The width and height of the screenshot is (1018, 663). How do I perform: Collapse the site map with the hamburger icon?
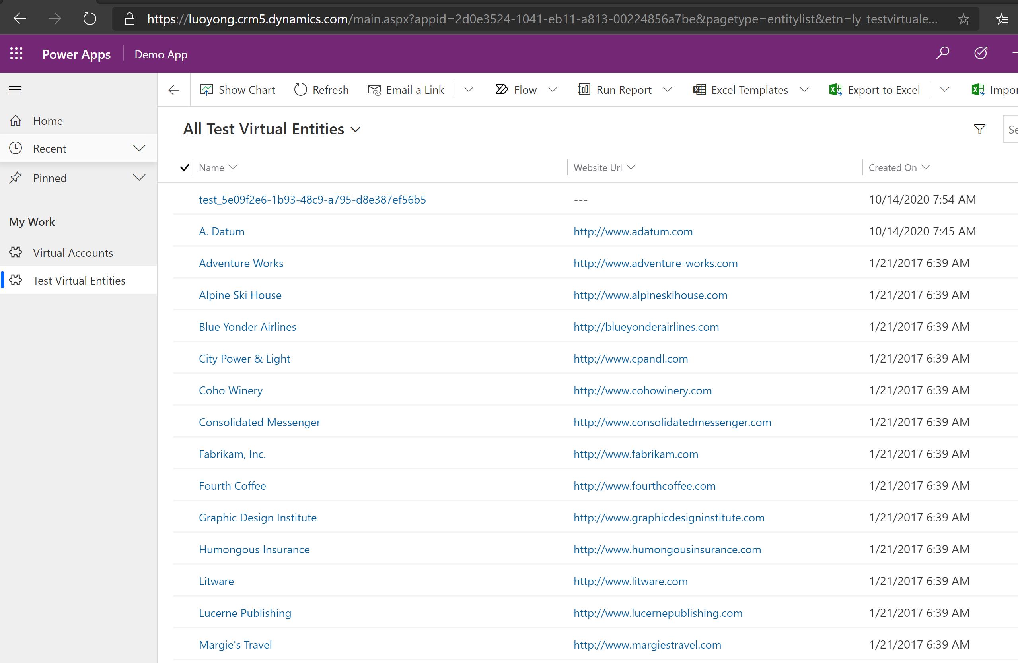16,90
